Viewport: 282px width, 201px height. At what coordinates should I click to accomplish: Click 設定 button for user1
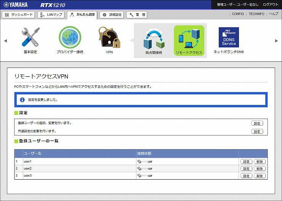(x=247, y=161)
